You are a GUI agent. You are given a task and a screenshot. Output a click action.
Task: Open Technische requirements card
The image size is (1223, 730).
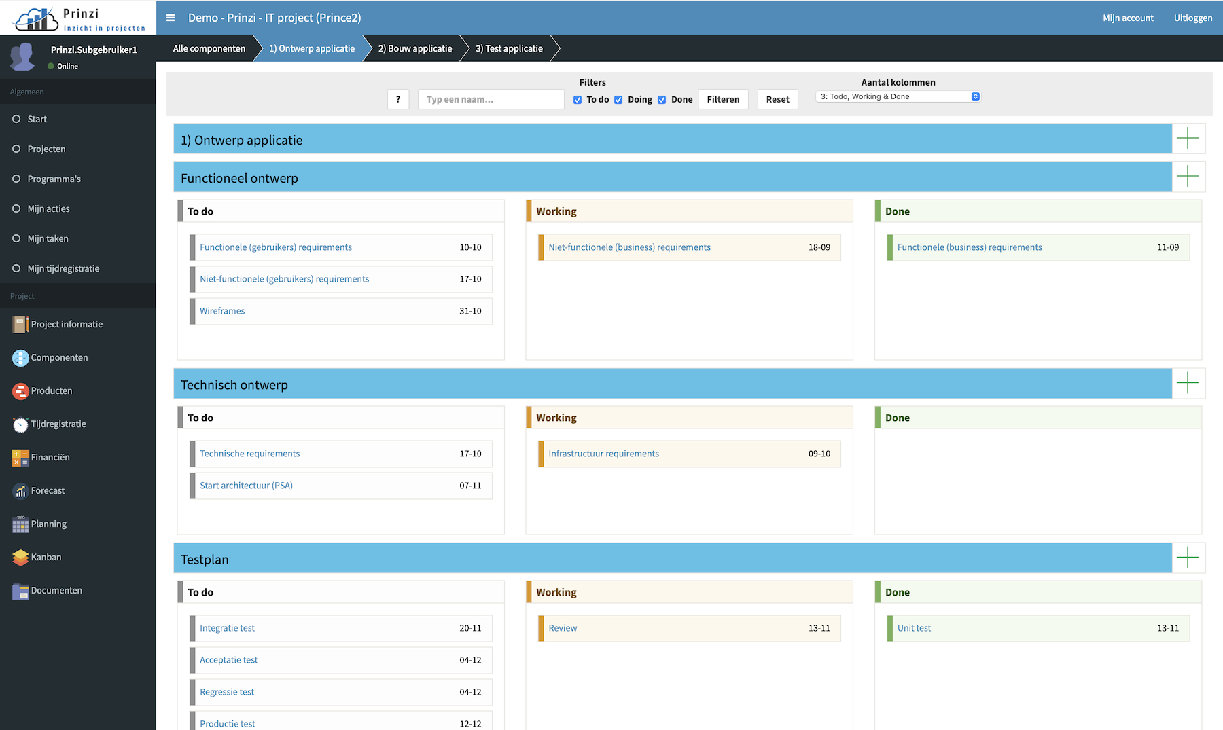(x=341, y=454)
